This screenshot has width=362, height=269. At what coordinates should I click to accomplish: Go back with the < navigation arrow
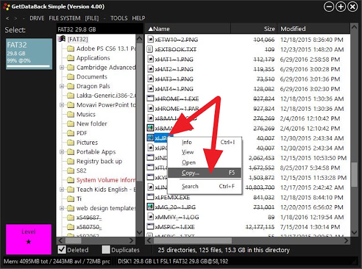point(7,18)
